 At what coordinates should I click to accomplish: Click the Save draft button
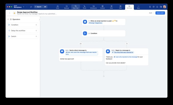pyautogui.click(x=160, y=13)
